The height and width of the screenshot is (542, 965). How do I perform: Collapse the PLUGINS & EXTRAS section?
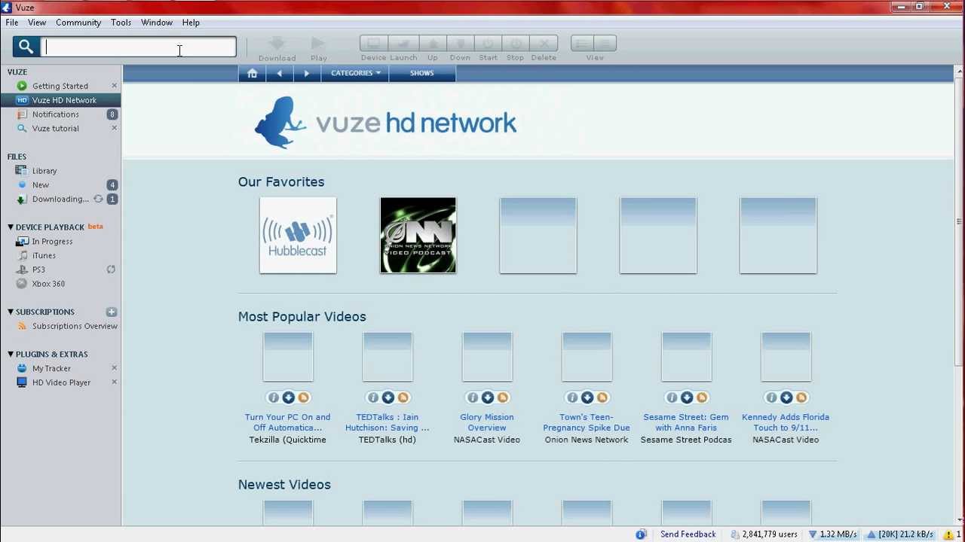click(11, 354)
